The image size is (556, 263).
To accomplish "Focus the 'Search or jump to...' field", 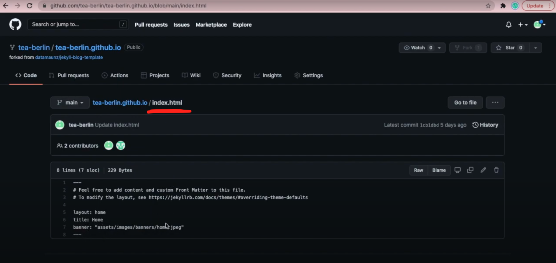I will coord(78,24).
